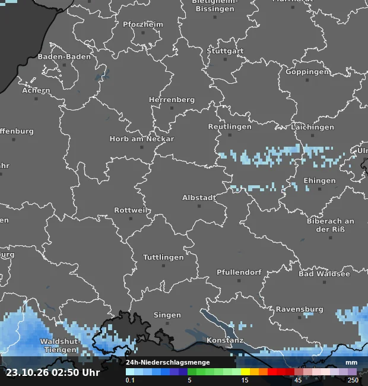The height and width of the screenshot is (386, 368).
Task: Click the Albstadt label
Action: (x=199, y=197)
